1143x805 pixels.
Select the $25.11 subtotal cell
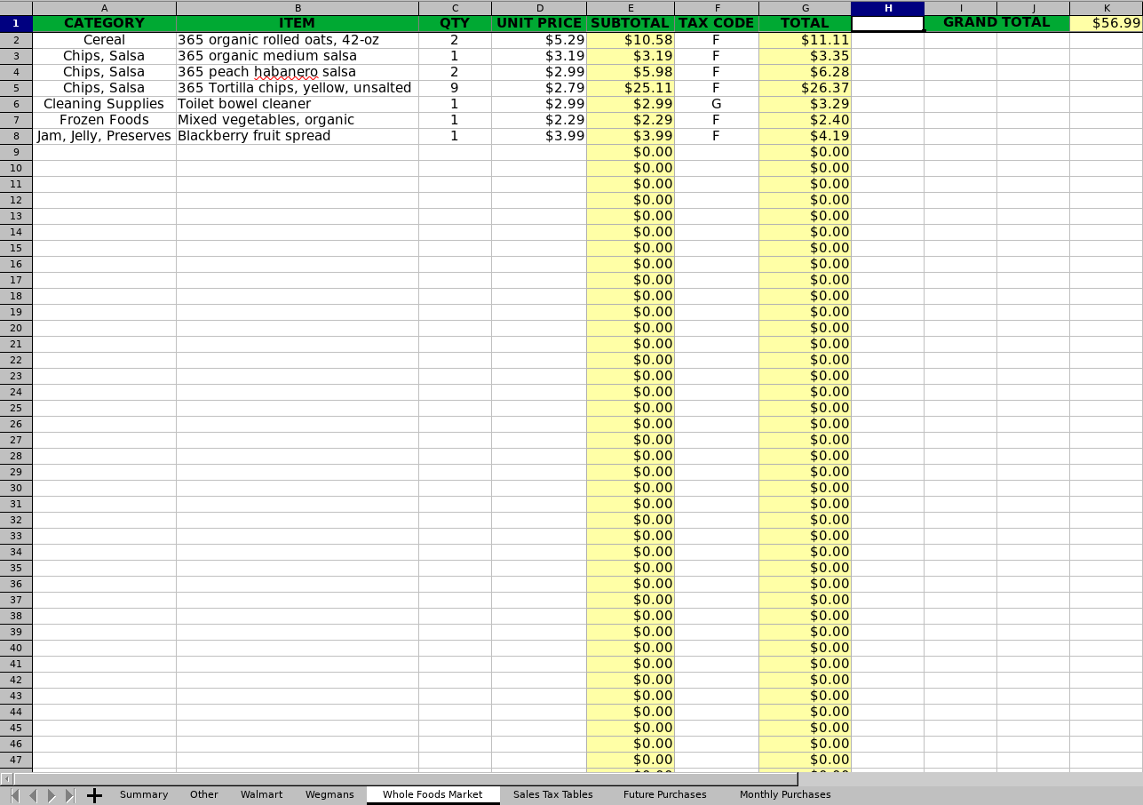click(x=631, y=88)
